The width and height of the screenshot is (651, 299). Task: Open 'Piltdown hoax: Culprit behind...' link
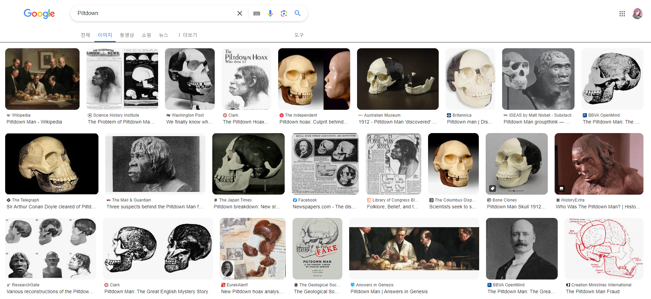tap(314, 122)
